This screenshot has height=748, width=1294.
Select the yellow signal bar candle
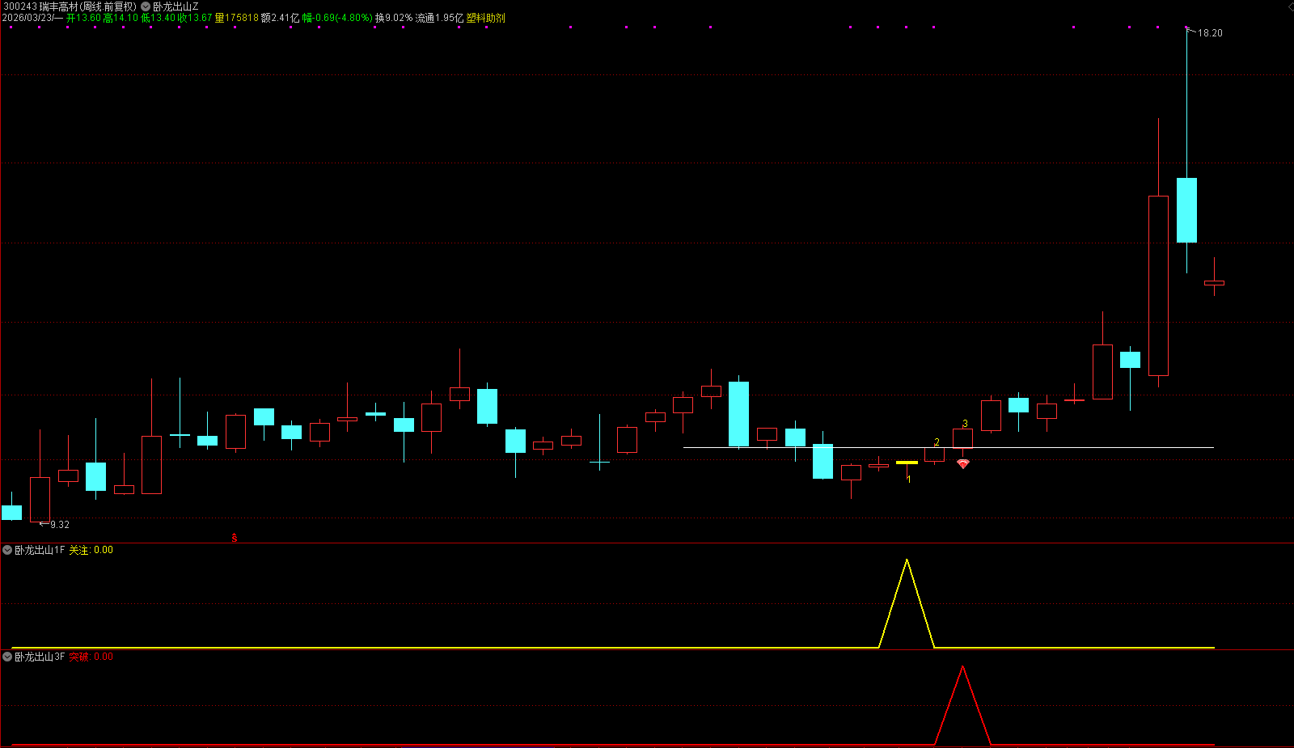coord(907,463)
